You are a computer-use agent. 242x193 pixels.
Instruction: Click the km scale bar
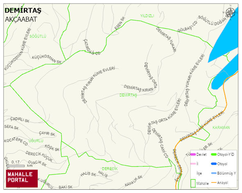tap(16, 166)
